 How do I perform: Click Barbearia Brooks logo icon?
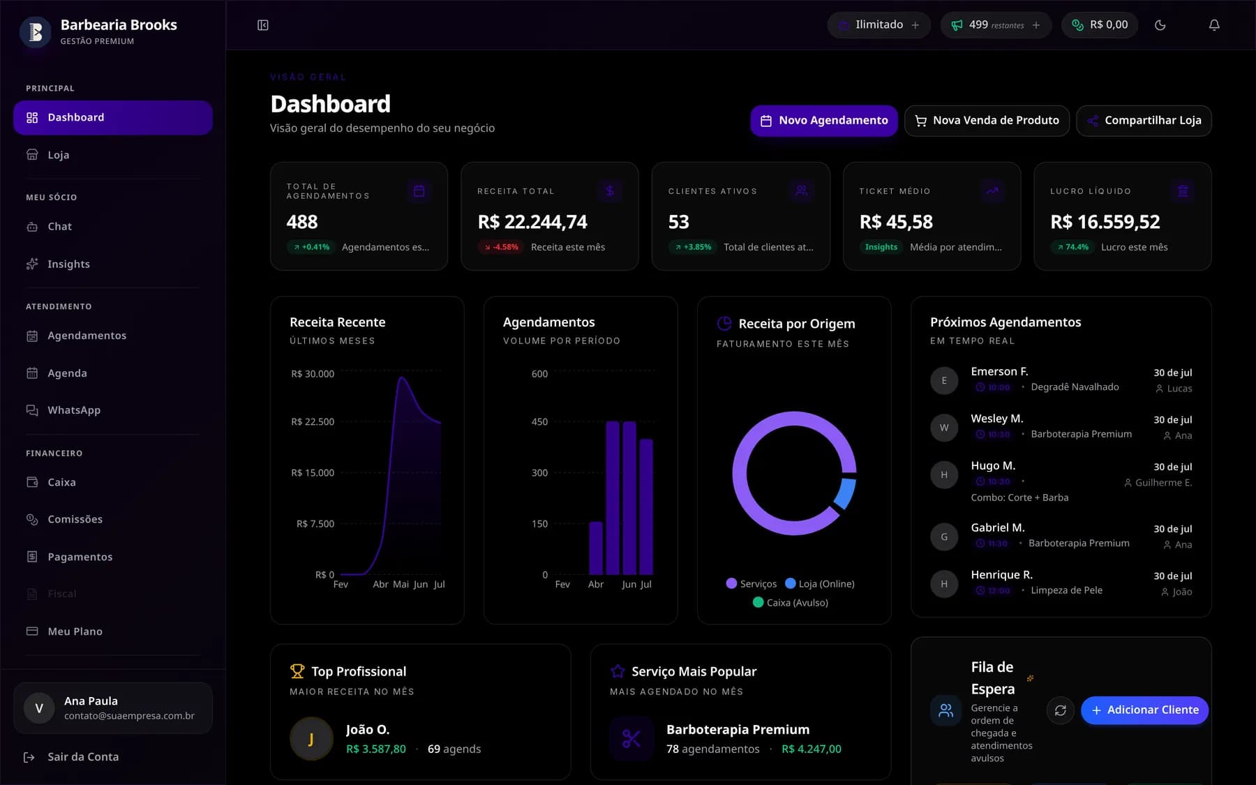(x=36, y=32)
